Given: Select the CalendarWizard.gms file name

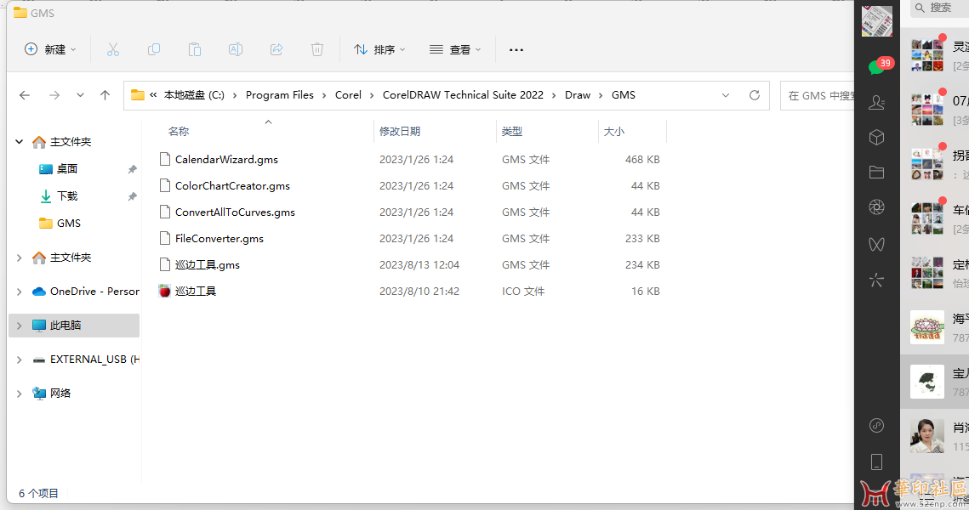Looking at the screenshot, I should pyautogui.click(x=226, y=159).
